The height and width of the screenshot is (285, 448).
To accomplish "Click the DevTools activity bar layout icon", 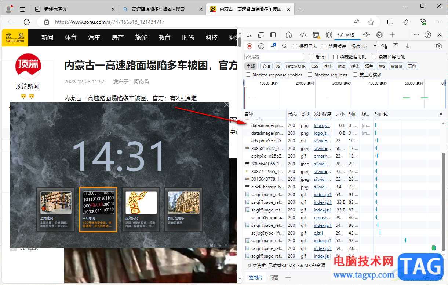I will pyautogui.click(x=273, y=35).
